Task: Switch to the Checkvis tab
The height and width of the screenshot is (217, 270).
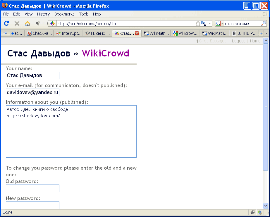Action: point(39,33)
